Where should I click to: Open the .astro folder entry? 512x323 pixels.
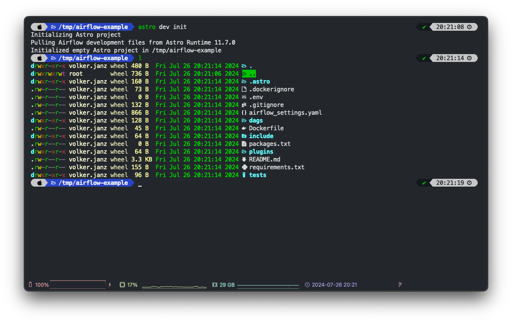click(260, 81)
